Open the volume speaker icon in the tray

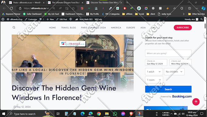(183, 114)
